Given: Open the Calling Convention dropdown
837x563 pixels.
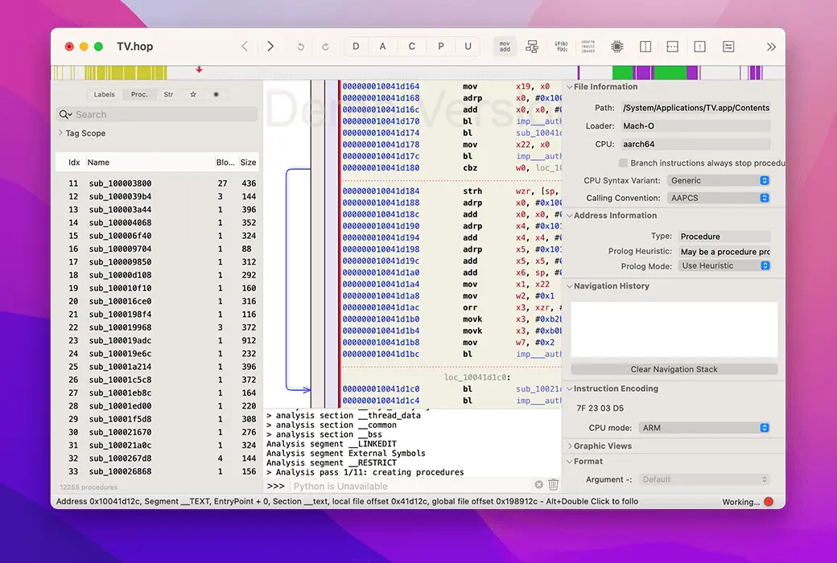Looking at the screenshot, I should 719,198.
